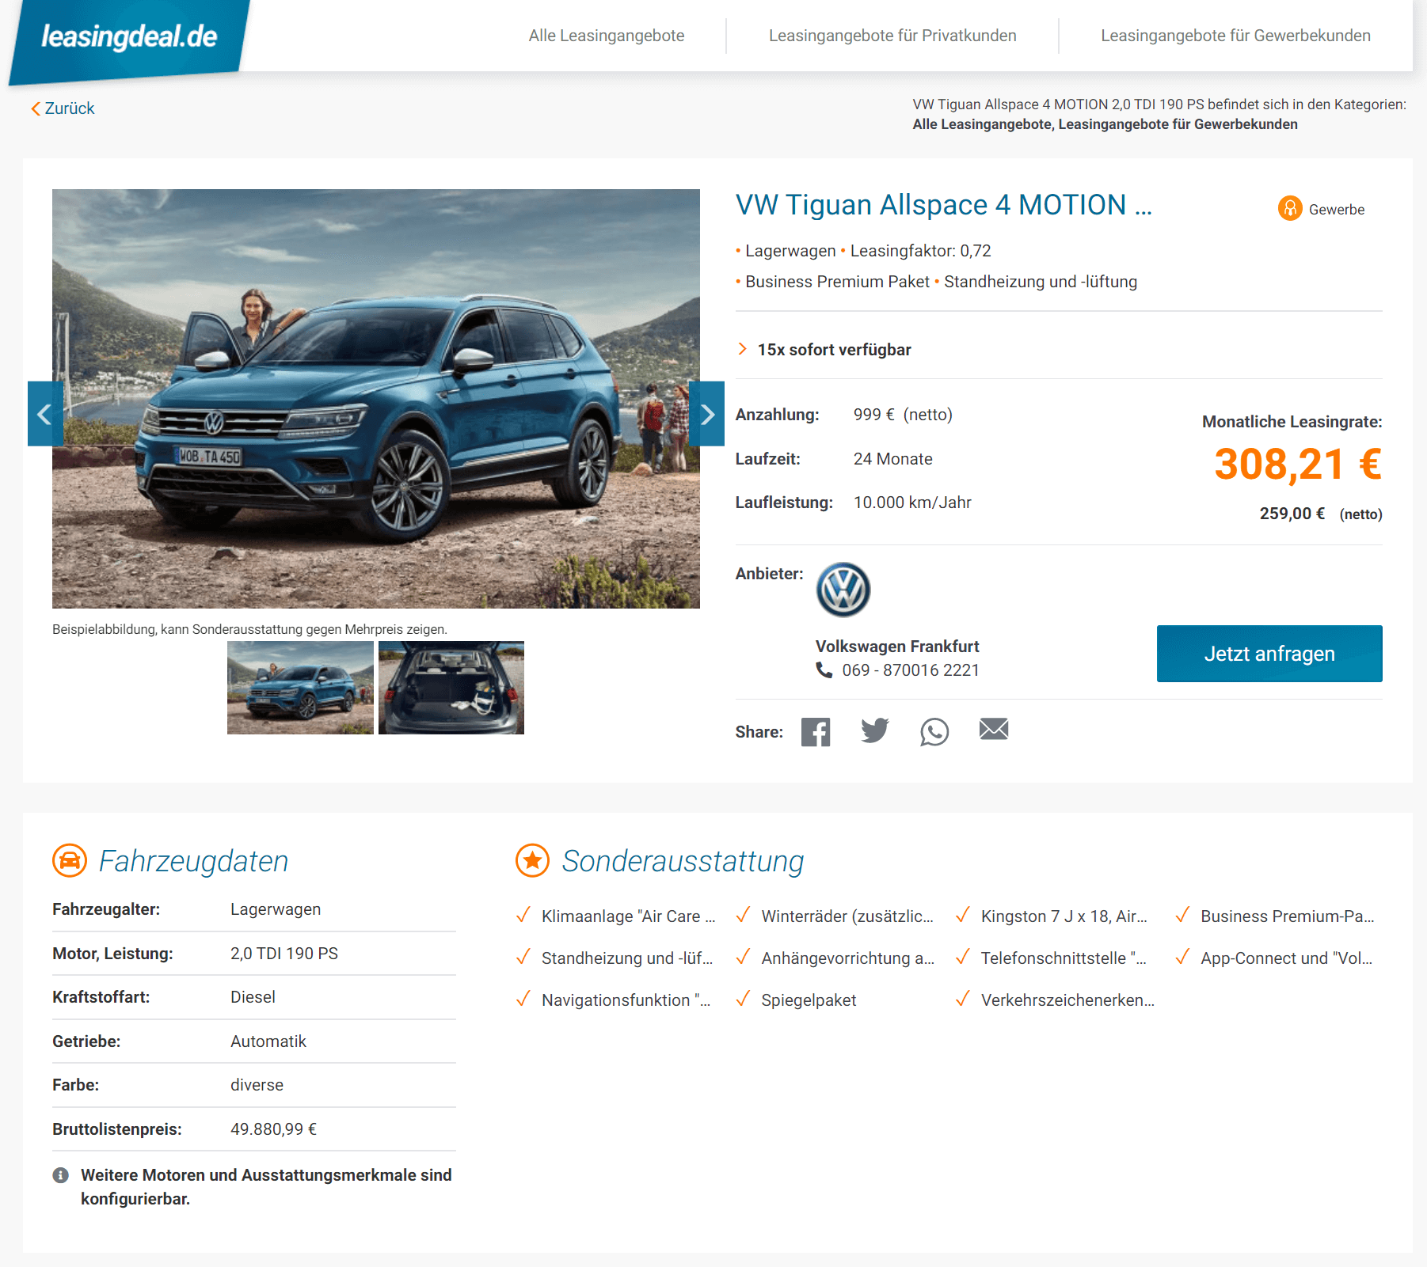This screenshot has width=1427, height=1267.
Task: Click the Jetzt anfragen button
Action: click(1269, 654)
